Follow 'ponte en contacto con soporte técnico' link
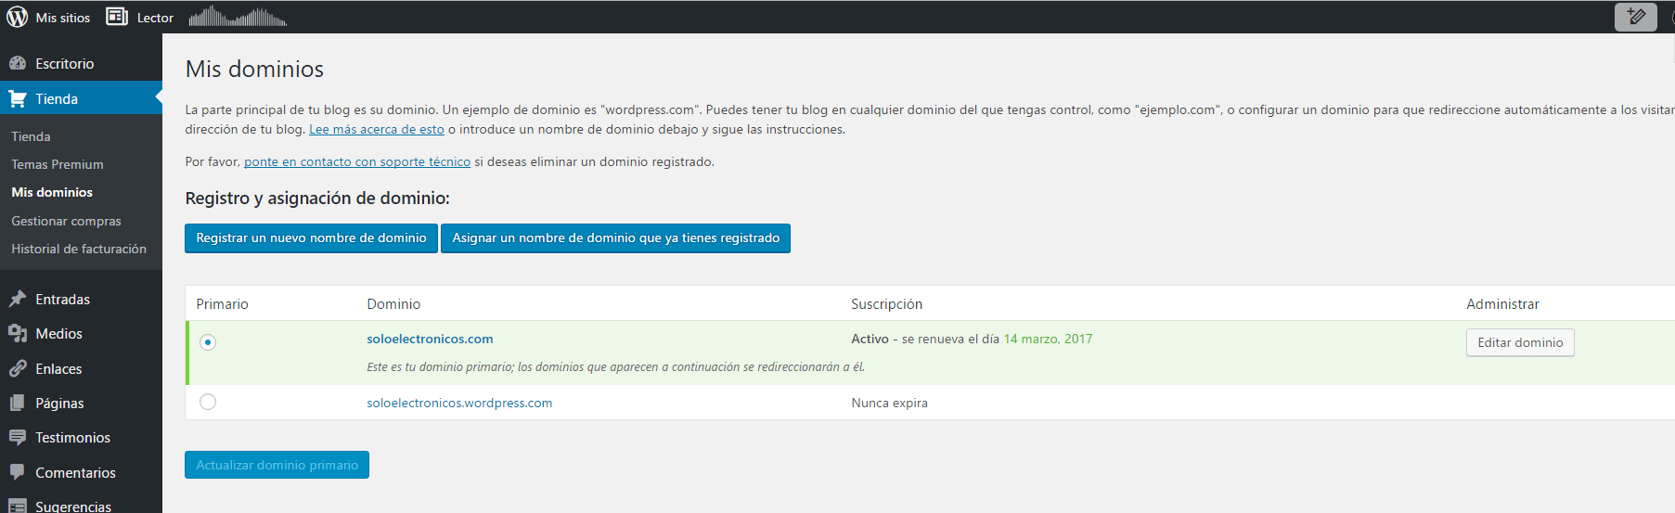The height and width of the screenshot is (513, 1675). click(357, 161)
